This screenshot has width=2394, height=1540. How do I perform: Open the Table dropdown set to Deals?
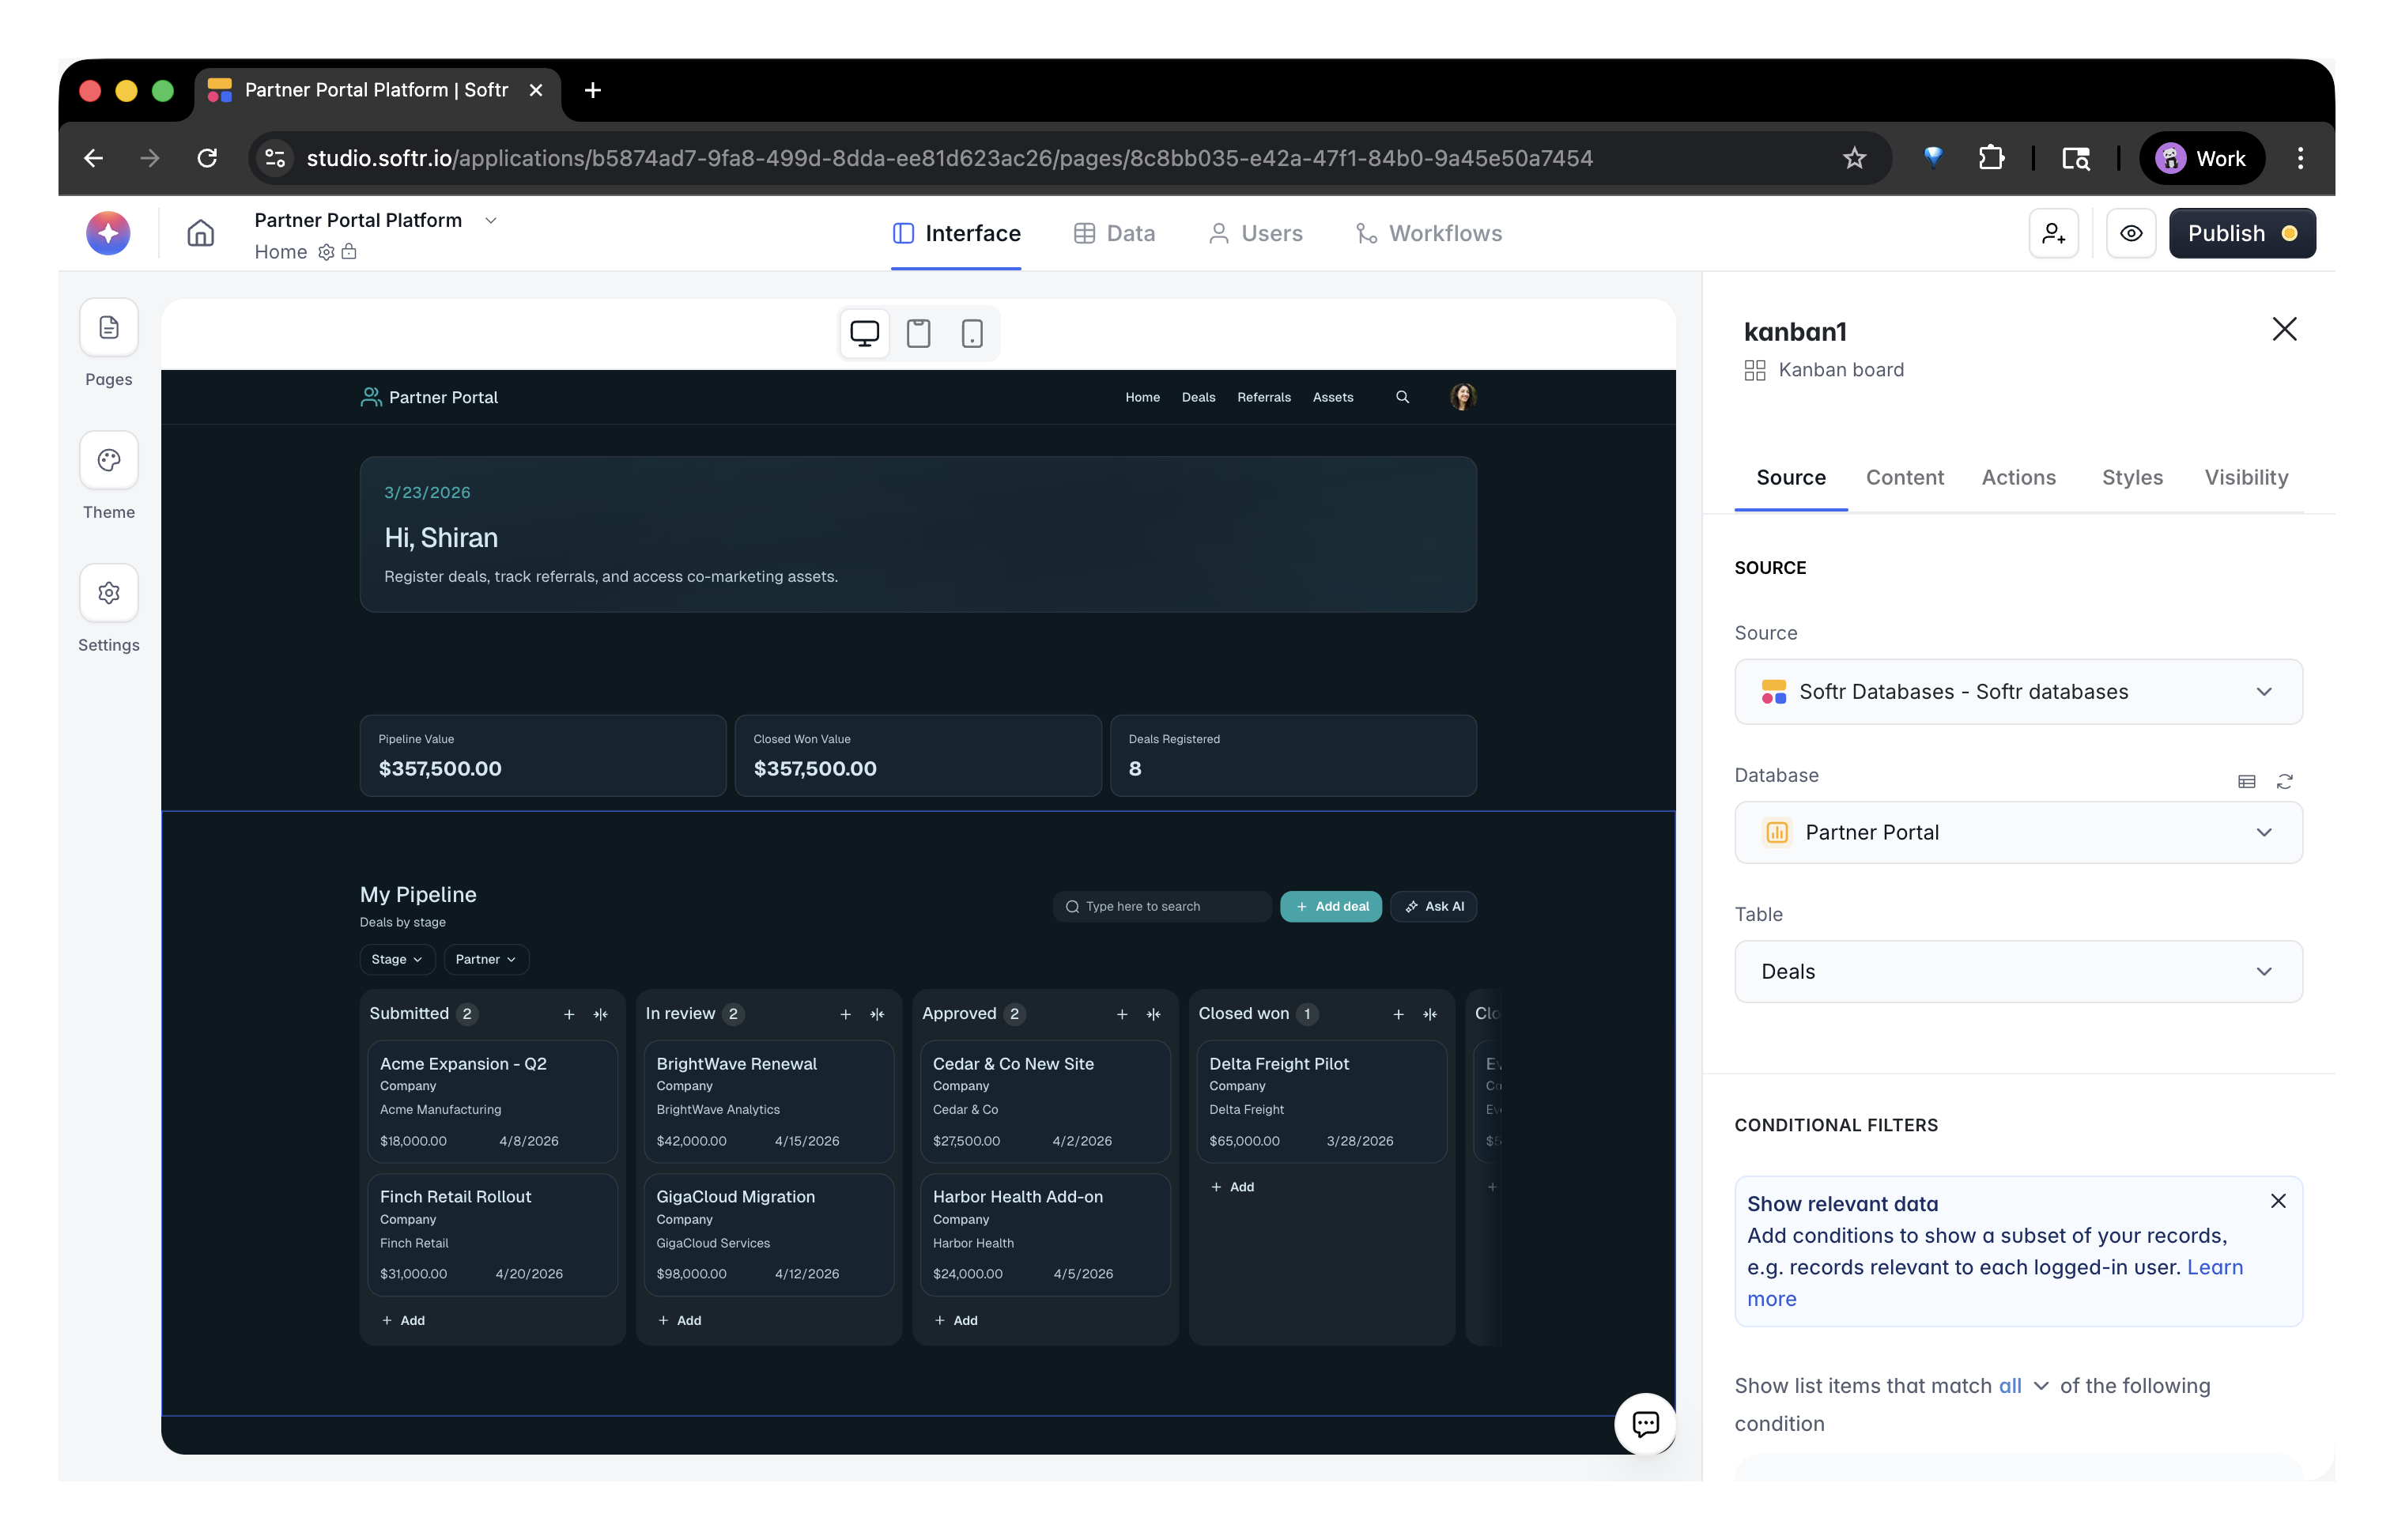tap(2017, 971)
